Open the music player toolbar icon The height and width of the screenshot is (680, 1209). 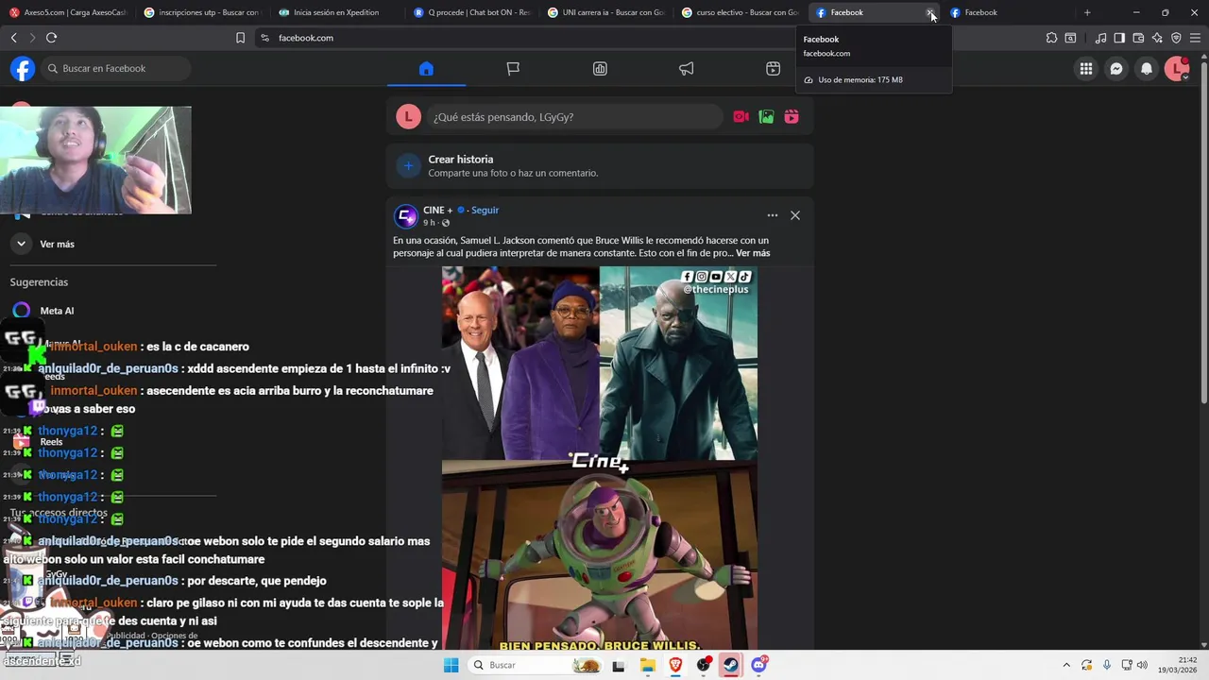(x=1100, y=38)
